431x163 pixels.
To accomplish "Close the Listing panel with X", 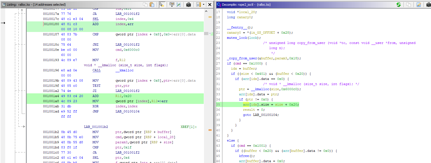I will (x=210, y=5).
